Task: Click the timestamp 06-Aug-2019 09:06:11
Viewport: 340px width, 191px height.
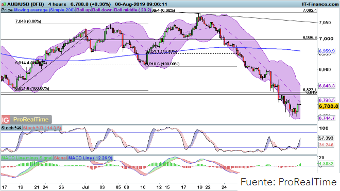Action: click(x=141, y=4)
